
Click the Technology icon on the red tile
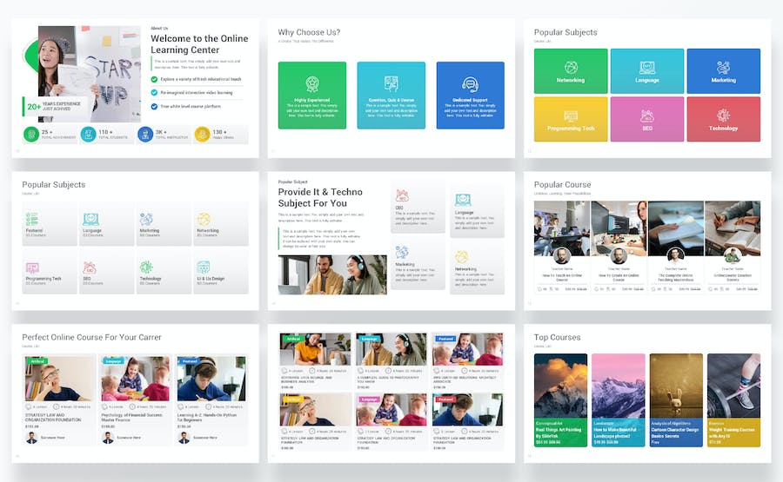click(723, 116)
